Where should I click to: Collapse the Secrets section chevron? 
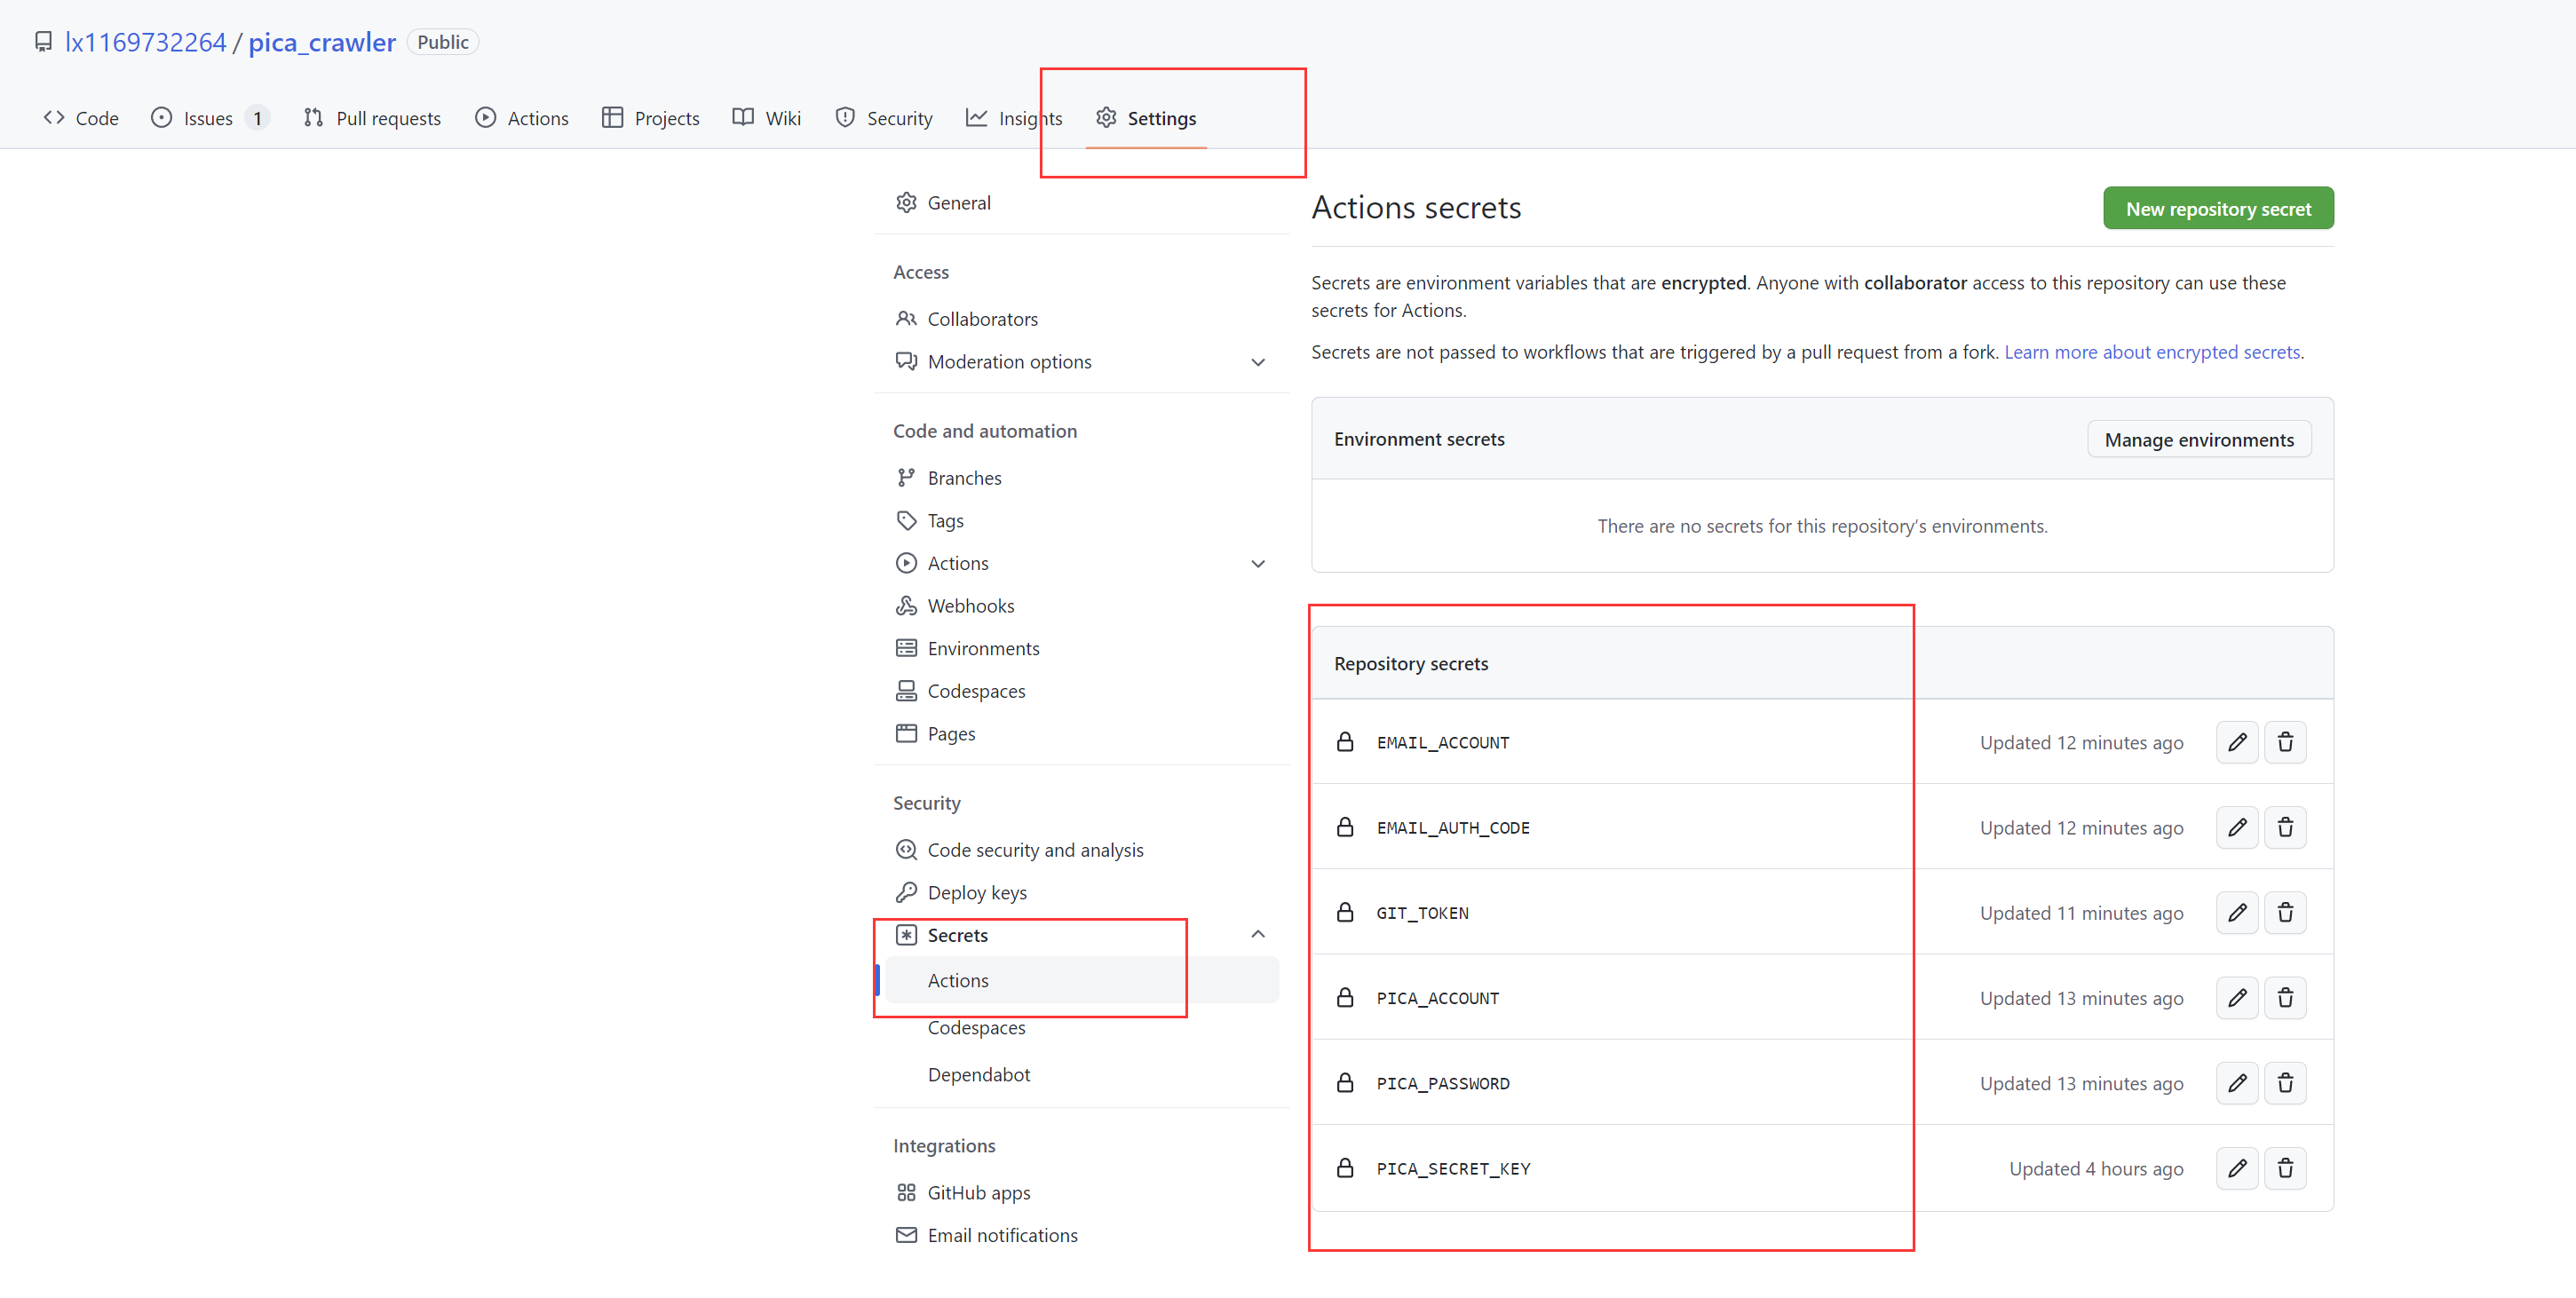pos(1257,934)
